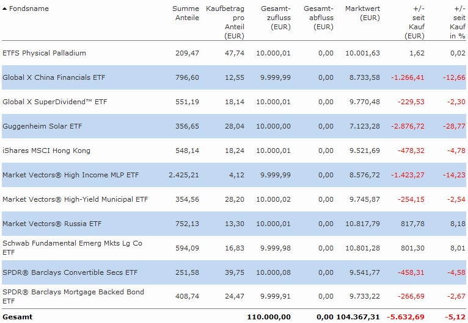Viewport: 468px width, 323px height.
Task: Open Schwab Fundamental Emerg Mkts fund
Action: [x=72, y=243]
